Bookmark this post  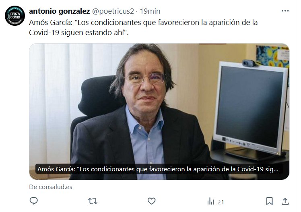click(269, 201)
